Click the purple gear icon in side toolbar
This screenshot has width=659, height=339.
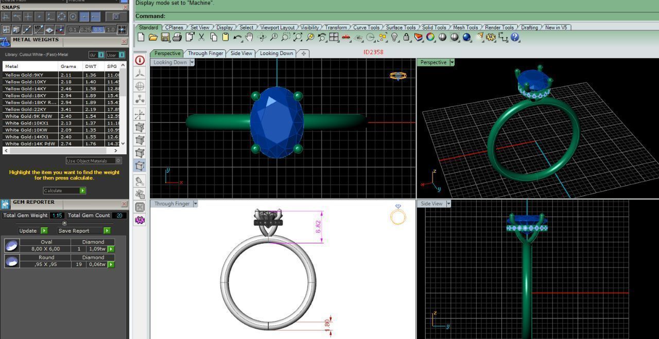pyautogui.click(x=140, y=220)
